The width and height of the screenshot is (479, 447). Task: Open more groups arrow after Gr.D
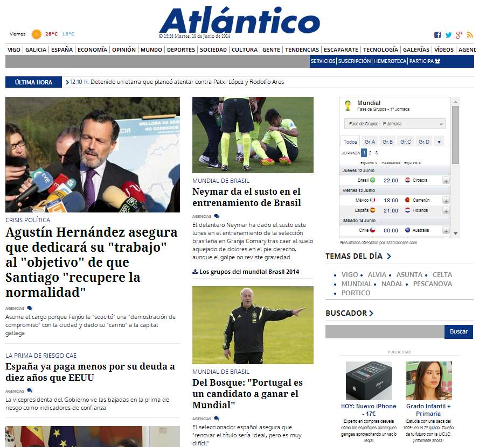coord(439,142)
